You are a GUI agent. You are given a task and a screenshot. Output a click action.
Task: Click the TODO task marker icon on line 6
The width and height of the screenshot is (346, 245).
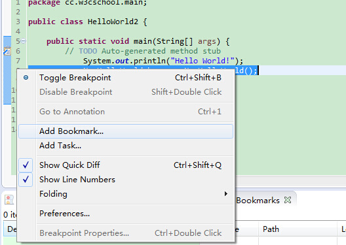point(7,51)
